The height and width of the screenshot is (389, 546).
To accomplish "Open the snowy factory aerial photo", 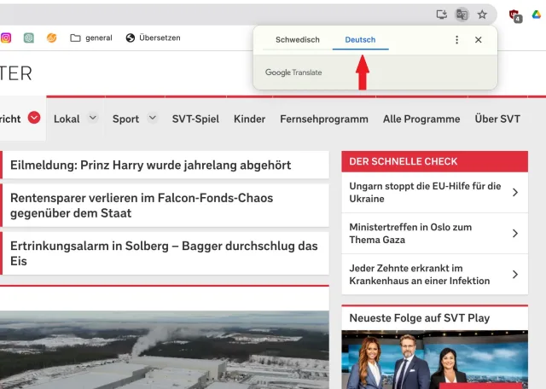I will coord(165,350).
